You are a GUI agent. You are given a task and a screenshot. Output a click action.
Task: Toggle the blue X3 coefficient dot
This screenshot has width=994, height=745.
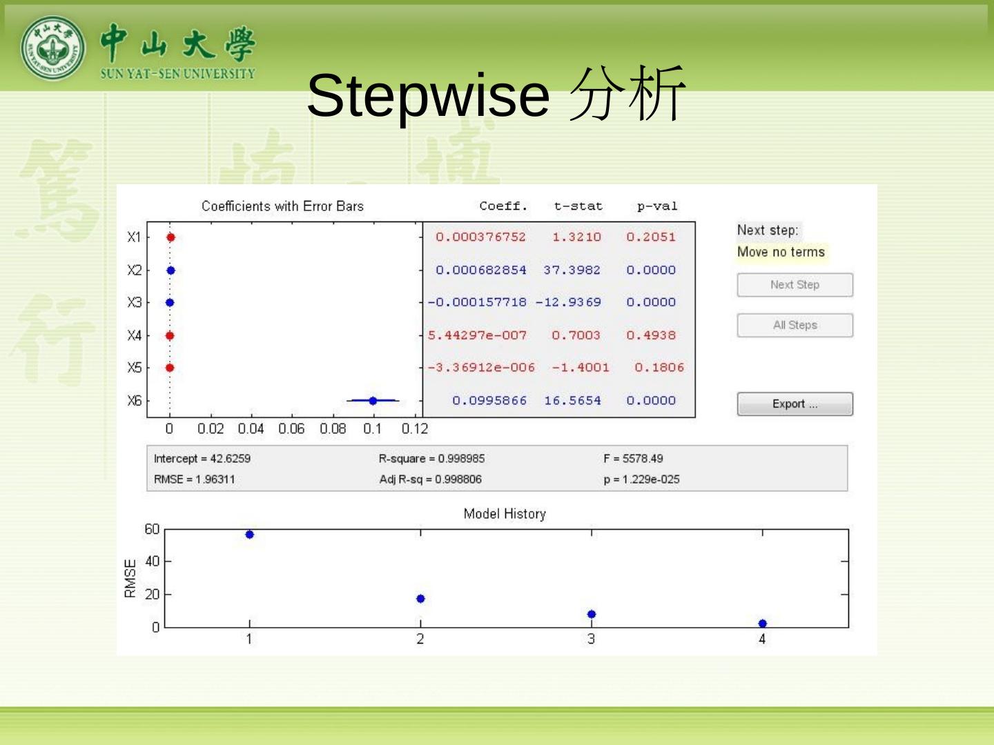click(170, 302)
